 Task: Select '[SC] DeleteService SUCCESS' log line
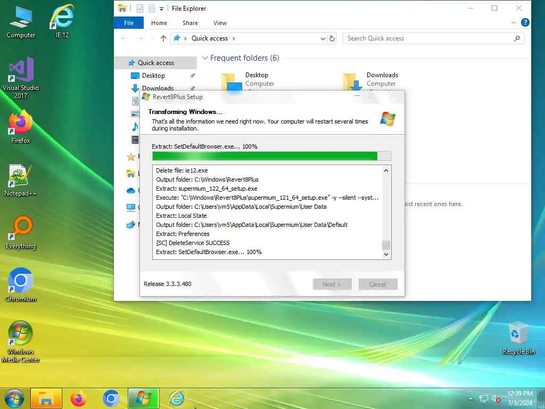point(193,243)
